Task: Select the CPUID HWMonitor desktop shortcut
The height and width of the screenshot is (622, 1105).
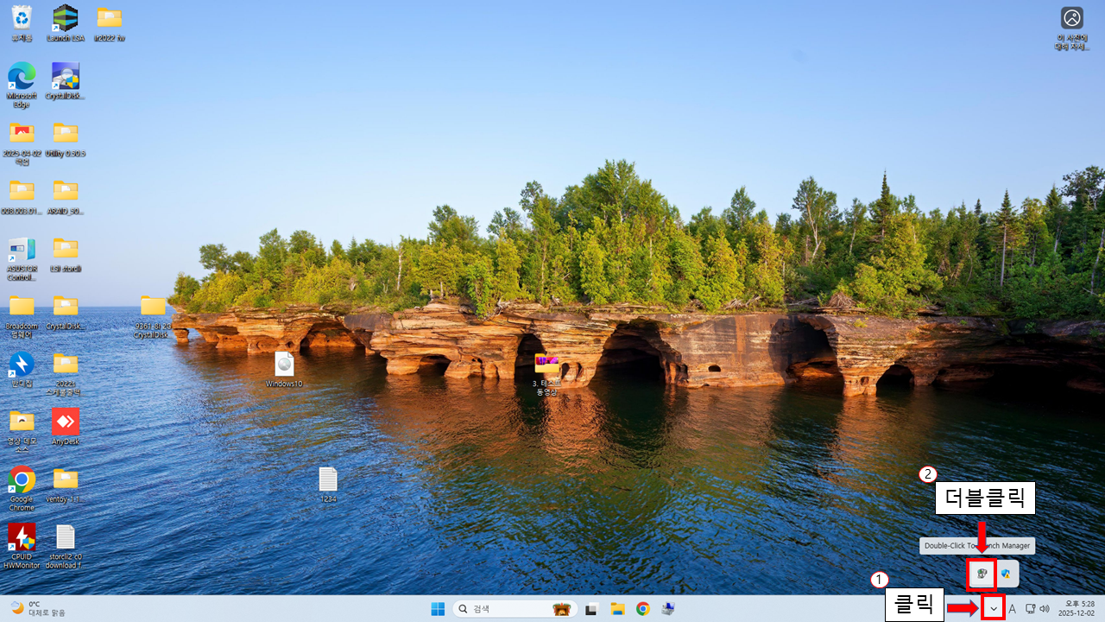Action: (x=22, y=538)
